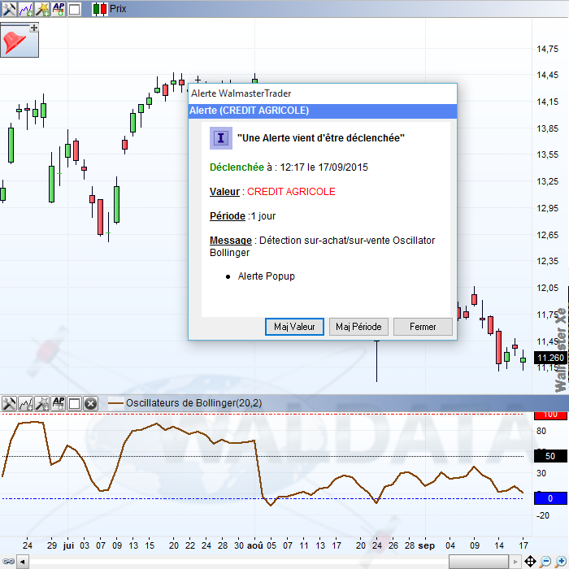Zoom in the chart
569x569 pixels.
[x=561, y=562]
